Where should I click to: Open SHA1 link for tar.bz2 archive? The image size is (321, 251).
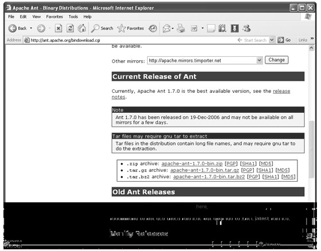click(x=270, y=177)
